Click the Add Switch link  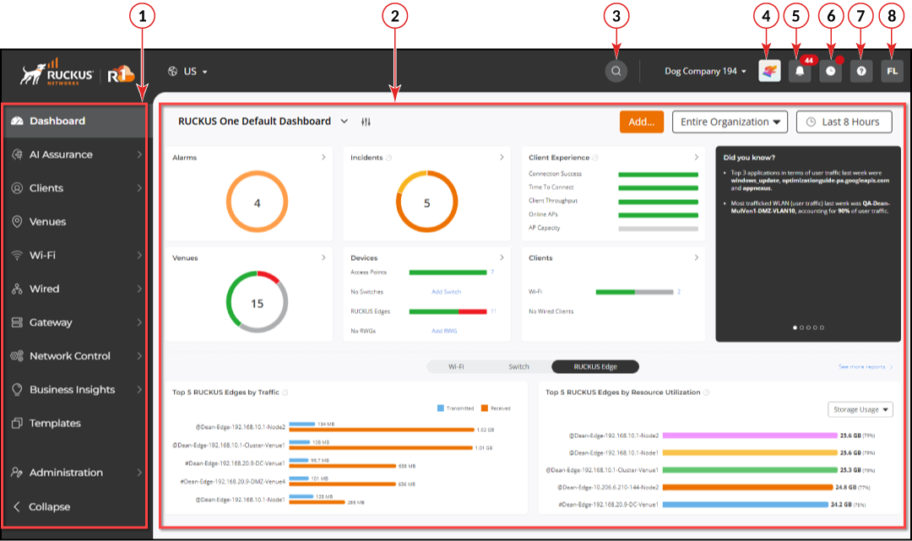pos(446,291)
